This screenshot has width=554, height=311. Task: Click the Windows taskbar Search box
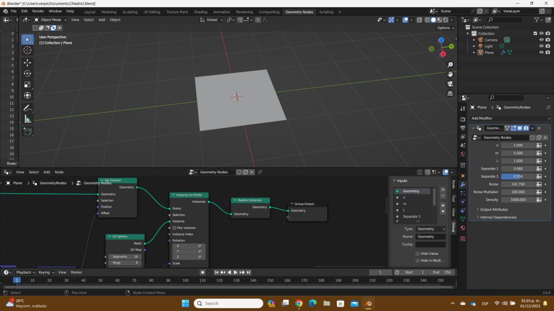pyautogui.click(x=229, y=303)
